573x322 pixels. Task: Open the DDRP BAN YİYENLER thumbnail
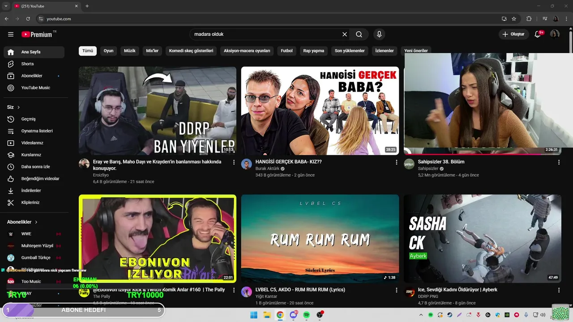pos(158,111)
